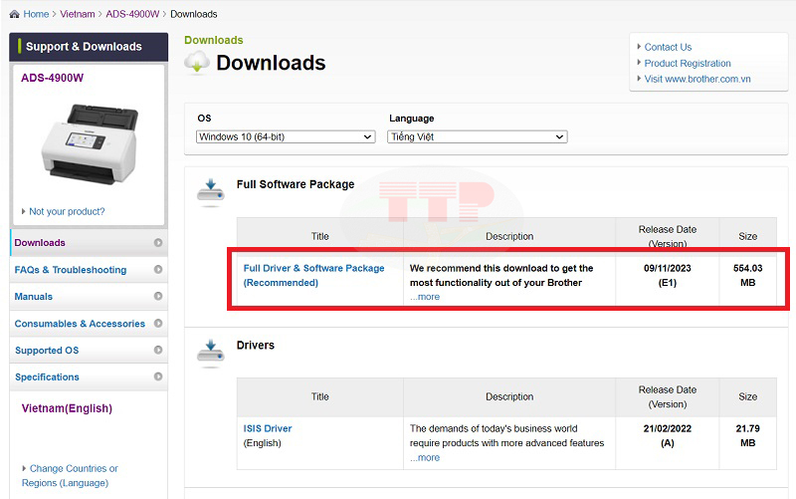Open Supported OS in the sidebar menu
The width and height of the screenshot is (796, 499).
[47, 351]
